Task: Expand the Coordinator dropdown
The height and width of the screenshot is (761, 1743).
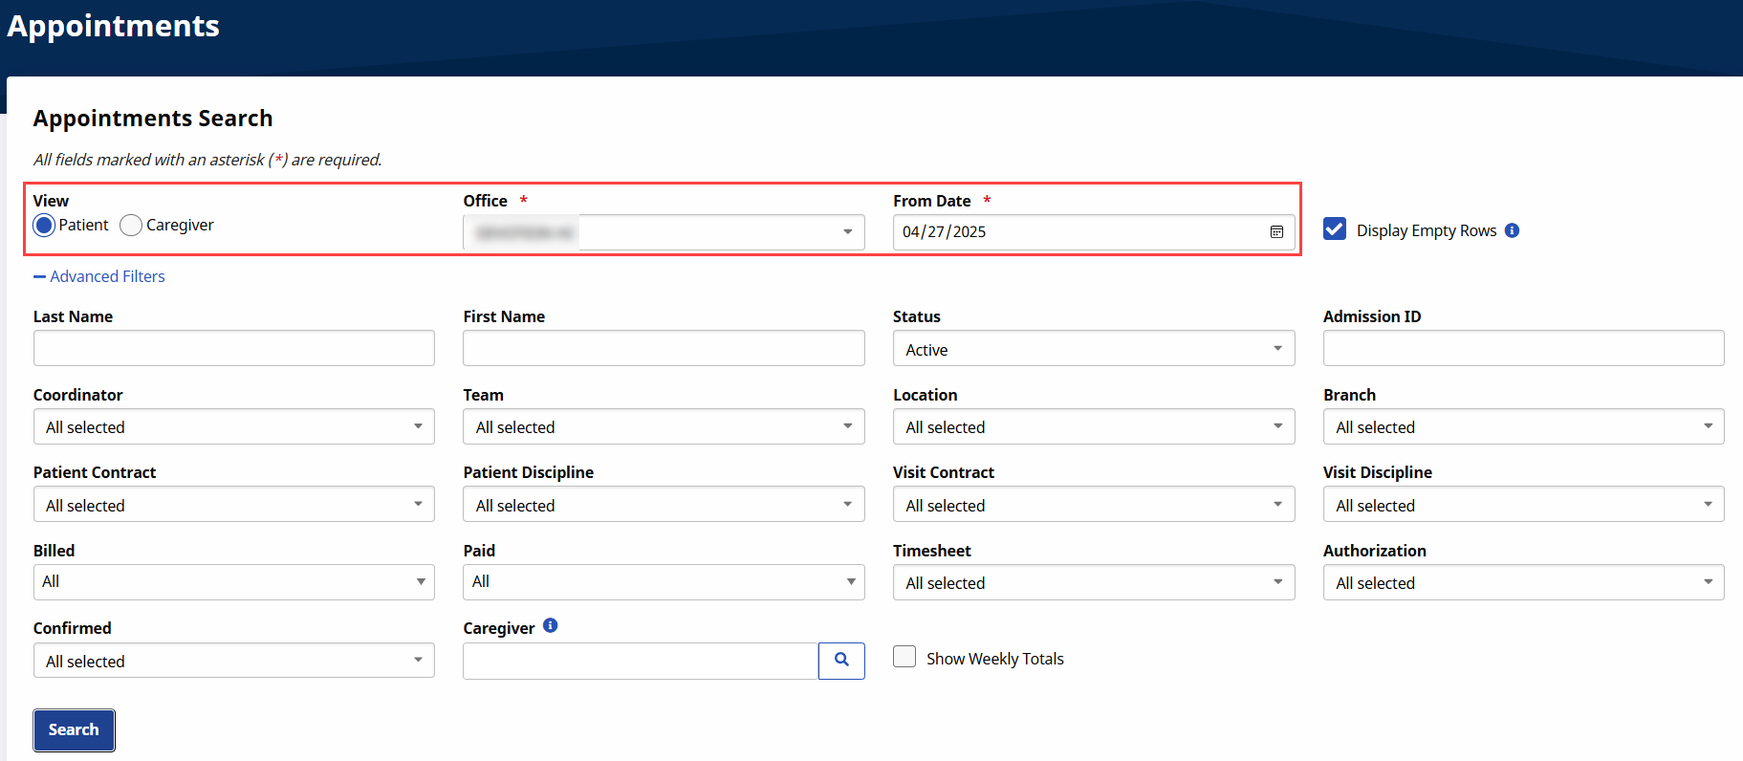Action: click(233, 427)
